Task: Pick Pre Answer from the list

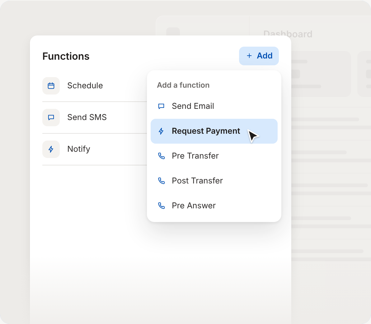Action: 214,206
